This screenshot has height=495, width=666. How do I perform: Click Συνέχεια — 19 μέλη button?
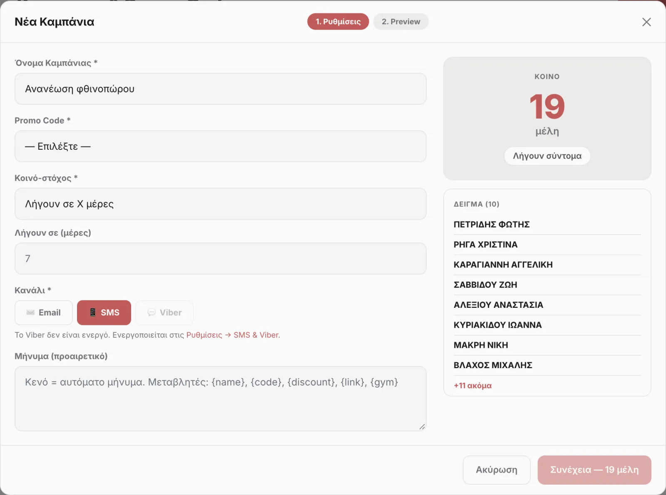594,470
